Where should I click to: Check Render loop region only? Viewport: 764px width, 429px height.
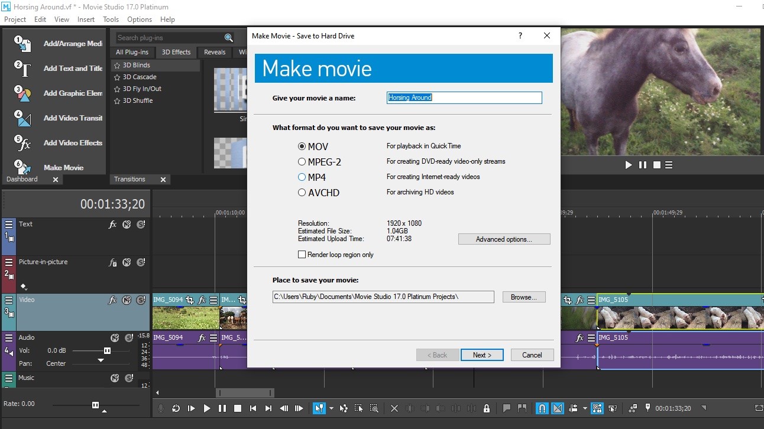(x=302, y=255)
